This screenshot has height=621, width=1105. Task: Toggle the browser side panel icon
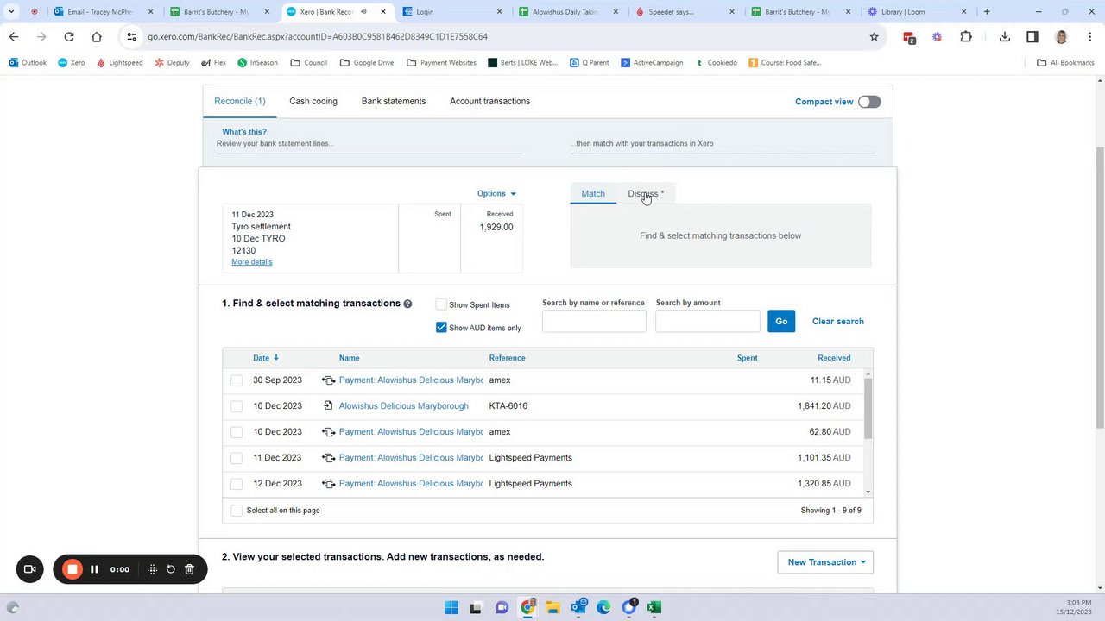click(1032, 37)
